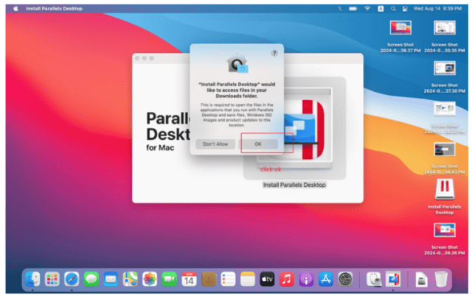The width and height of the screenshot is (472, 298).
Task: Open Mail from the Dock
Action: click(111, 280)
